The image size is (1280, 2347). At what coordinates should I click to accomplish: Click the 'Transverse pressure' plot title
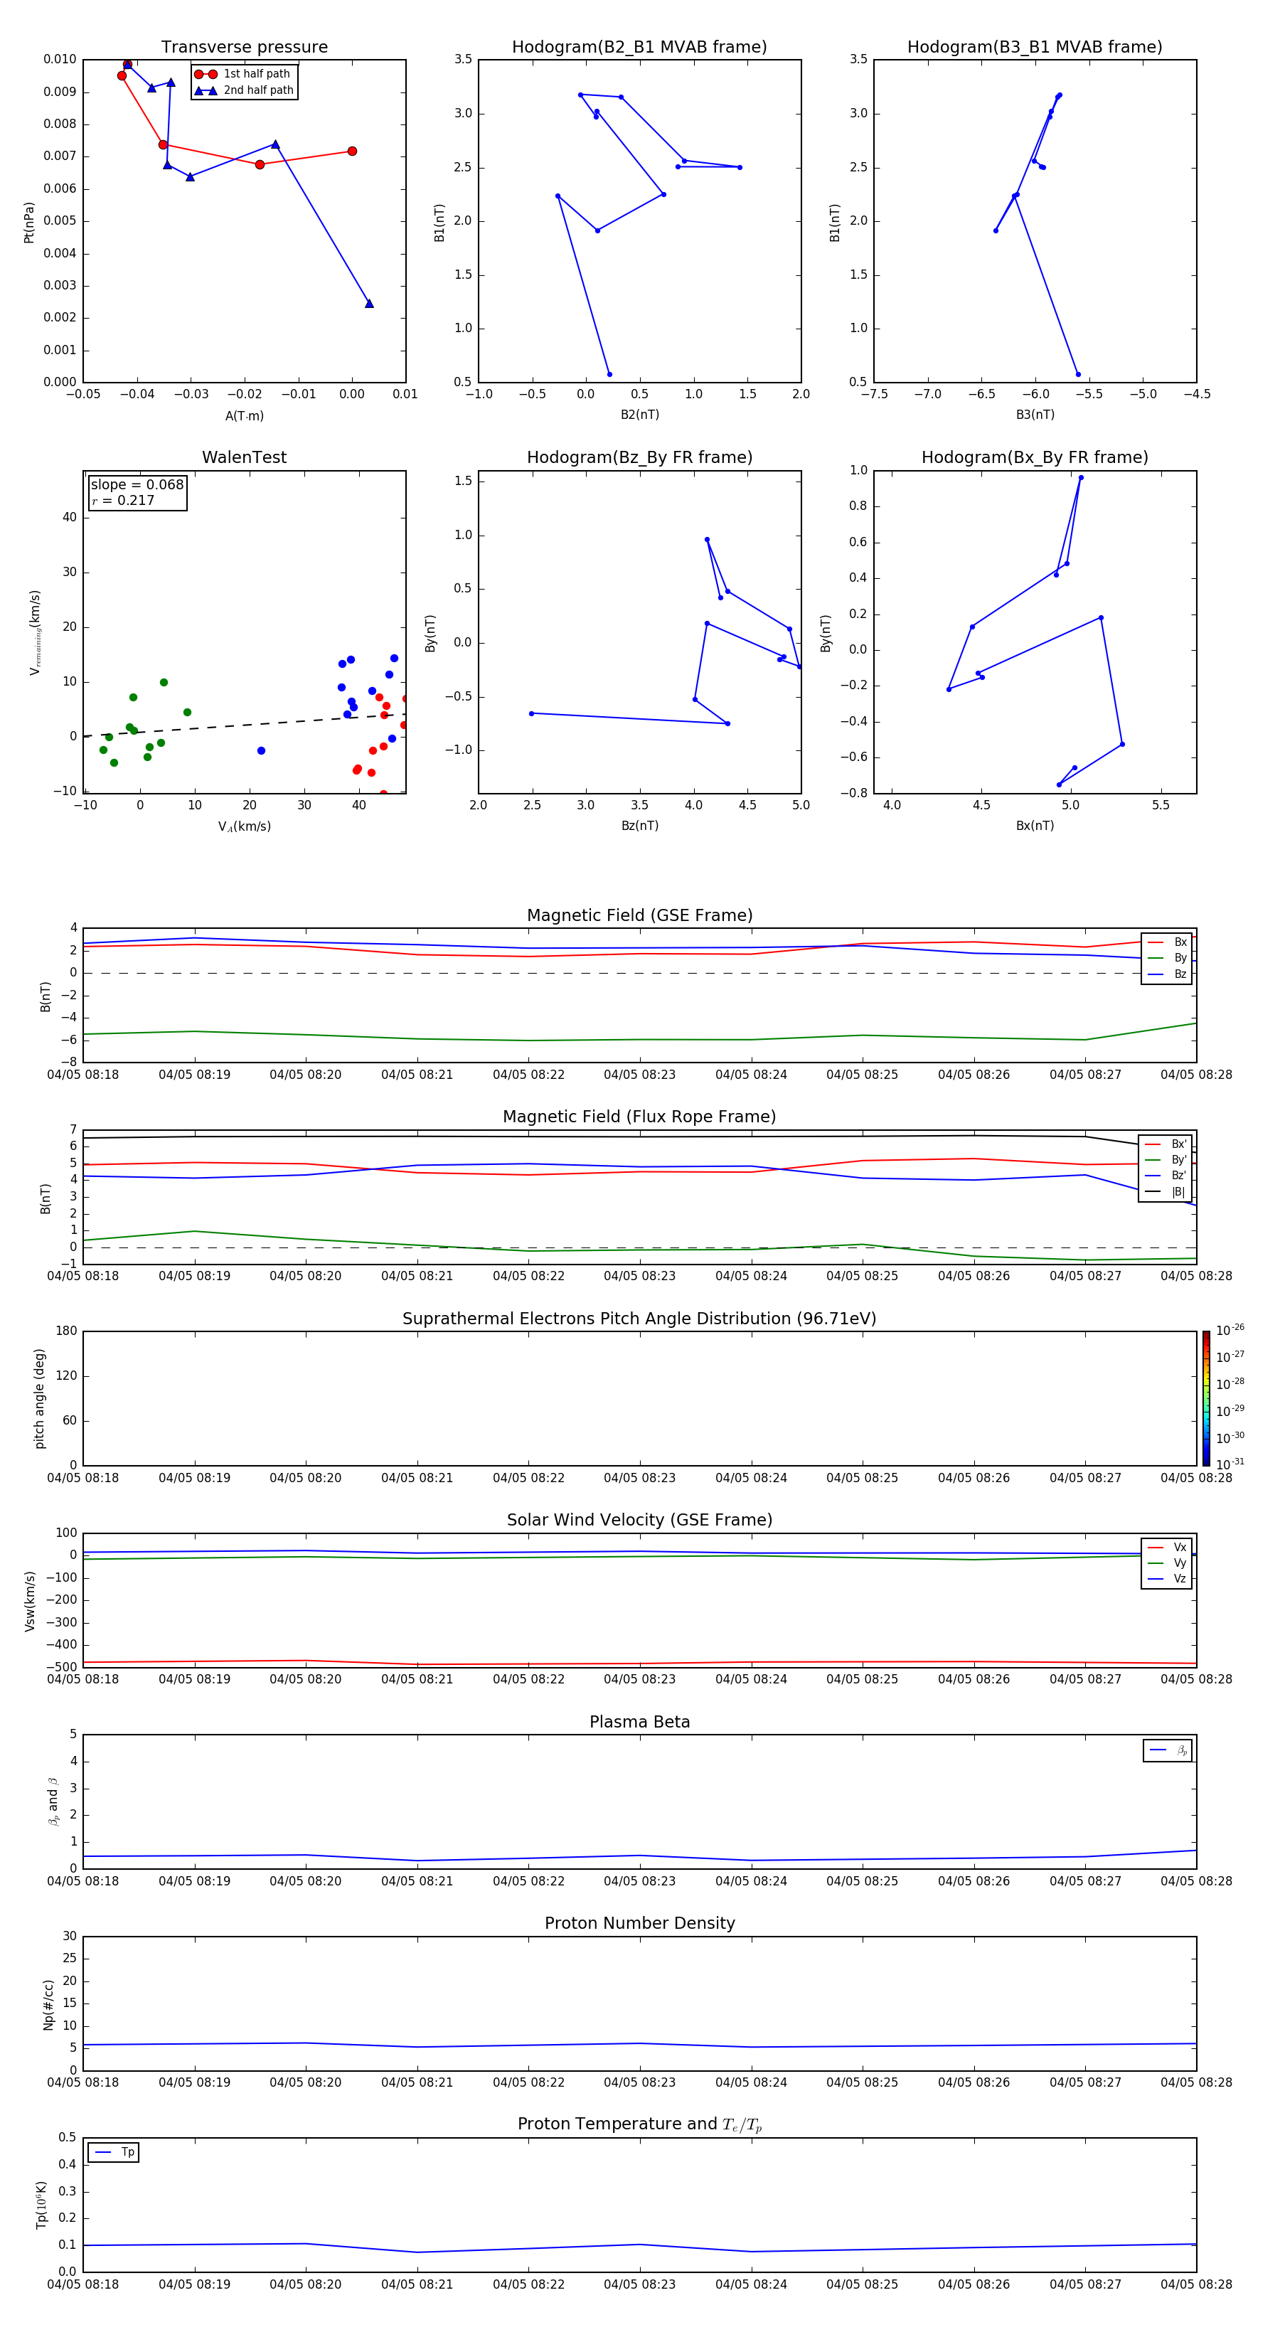(244, 48)
